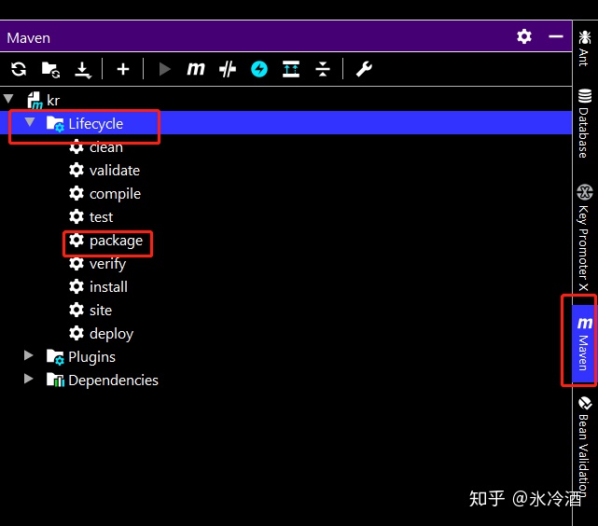Open the Database side tab
Viewport: 598px width, 526px height.
pyautogui.click(x=584, y=123)
